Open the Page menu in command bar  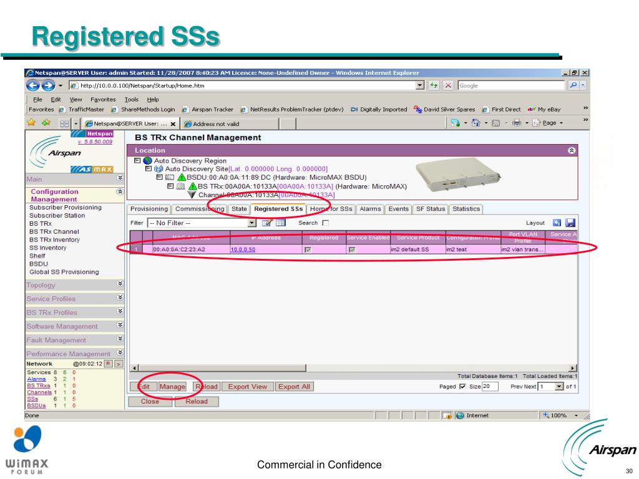pyautogui.click(x=549, y=123)
